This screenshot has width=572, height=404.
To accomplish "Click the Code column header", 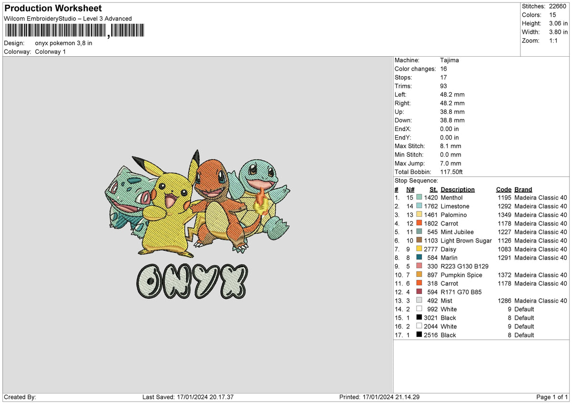I will (503, 190).
